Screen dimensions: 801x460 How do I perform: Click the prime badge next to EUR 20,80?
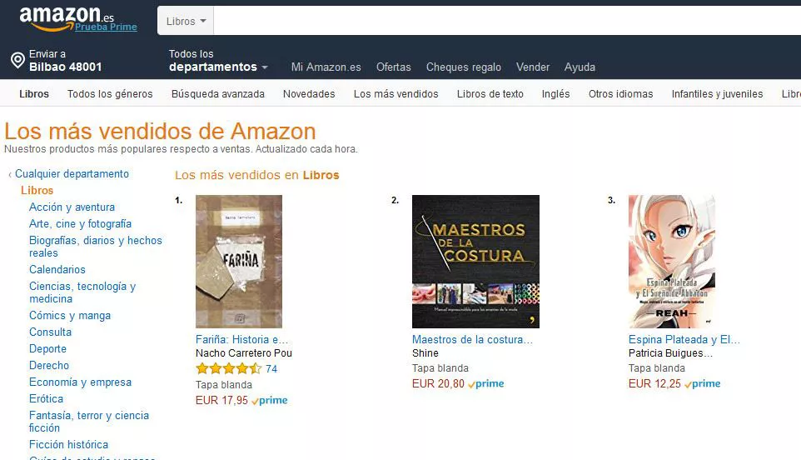tap(485, 384)
